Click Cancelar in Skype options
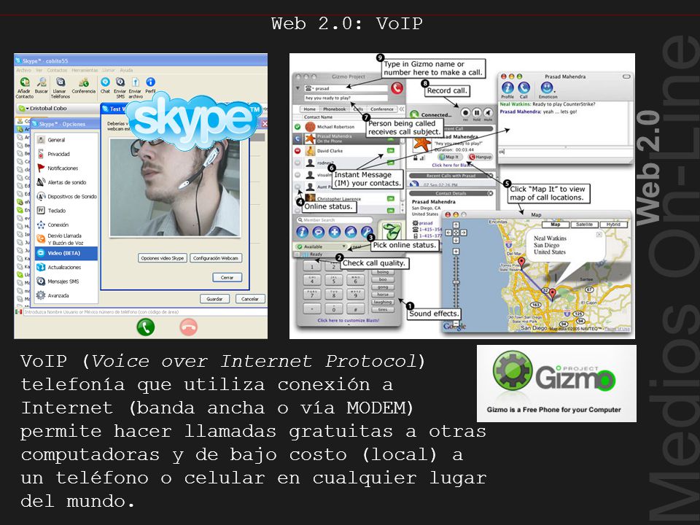This screenshot has height=525, width=700. [250, 299]
